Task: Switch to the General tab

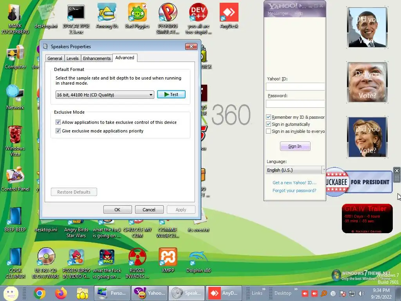Action: [x=55, y=58]
